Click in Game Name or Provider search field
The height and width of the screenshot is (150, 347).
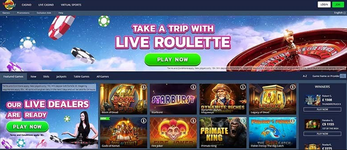(326, 76)
